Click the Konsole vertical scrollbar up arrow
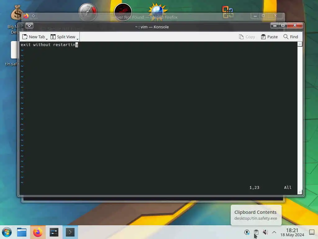Screen dimensions: 318x239 [x=300, y=44]
